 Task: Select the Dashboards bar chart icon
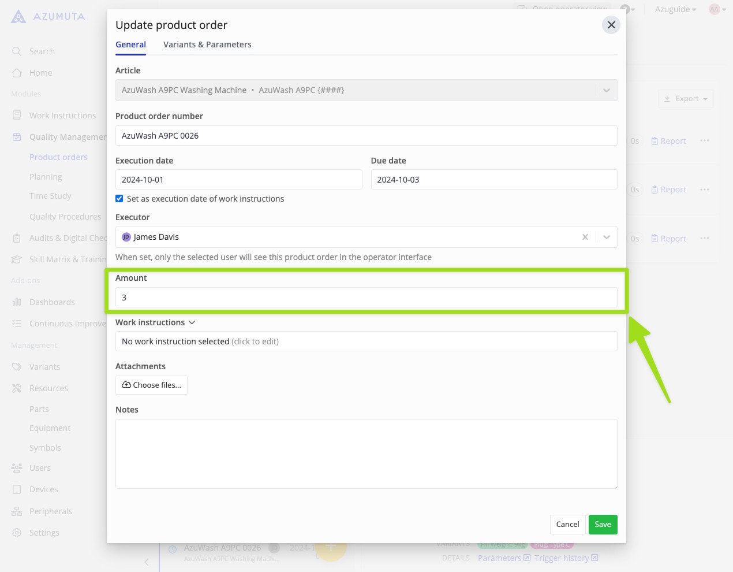(x=17, y=302)
